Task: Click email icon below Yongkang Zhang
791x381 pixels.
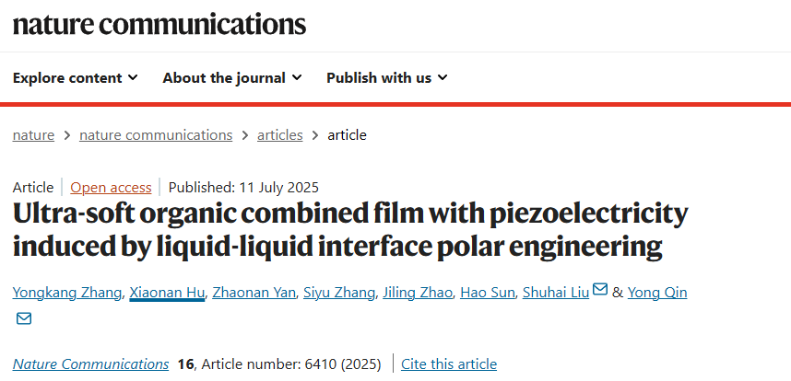Action: pos(24,318)
